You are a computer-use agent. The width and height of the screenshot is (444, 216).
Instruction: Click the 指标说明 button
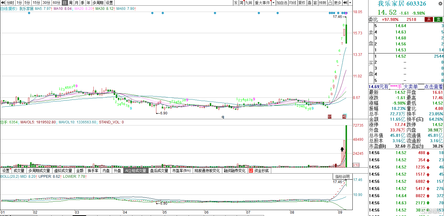342,177
